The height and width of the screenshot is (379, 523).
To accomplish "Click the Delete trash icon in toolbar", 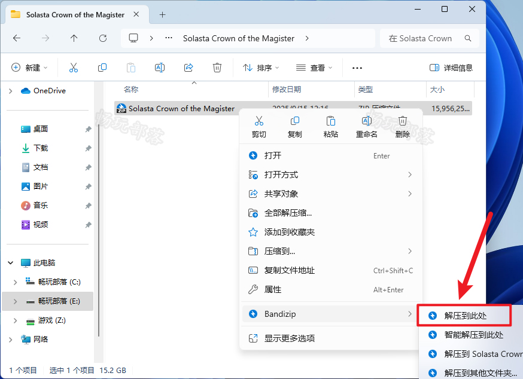I will (217, 68).
